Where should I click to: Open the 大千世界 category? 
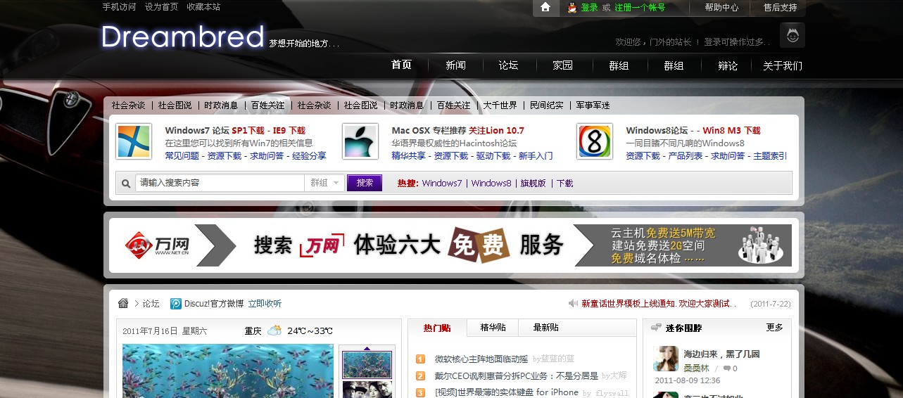500,105
